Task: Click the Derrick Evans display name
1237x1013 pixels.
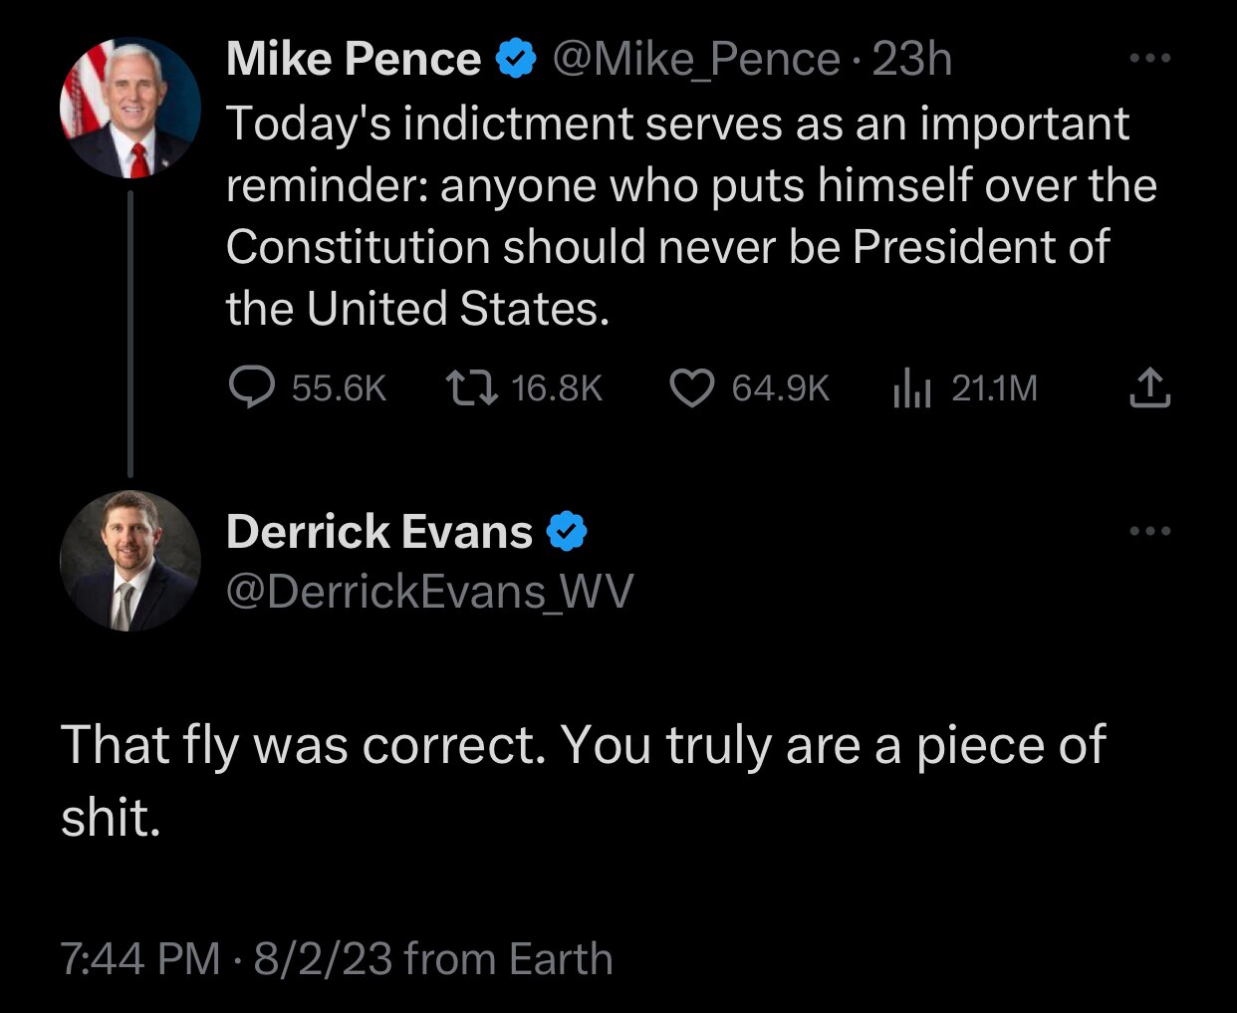Action: [x=379, y=531]
